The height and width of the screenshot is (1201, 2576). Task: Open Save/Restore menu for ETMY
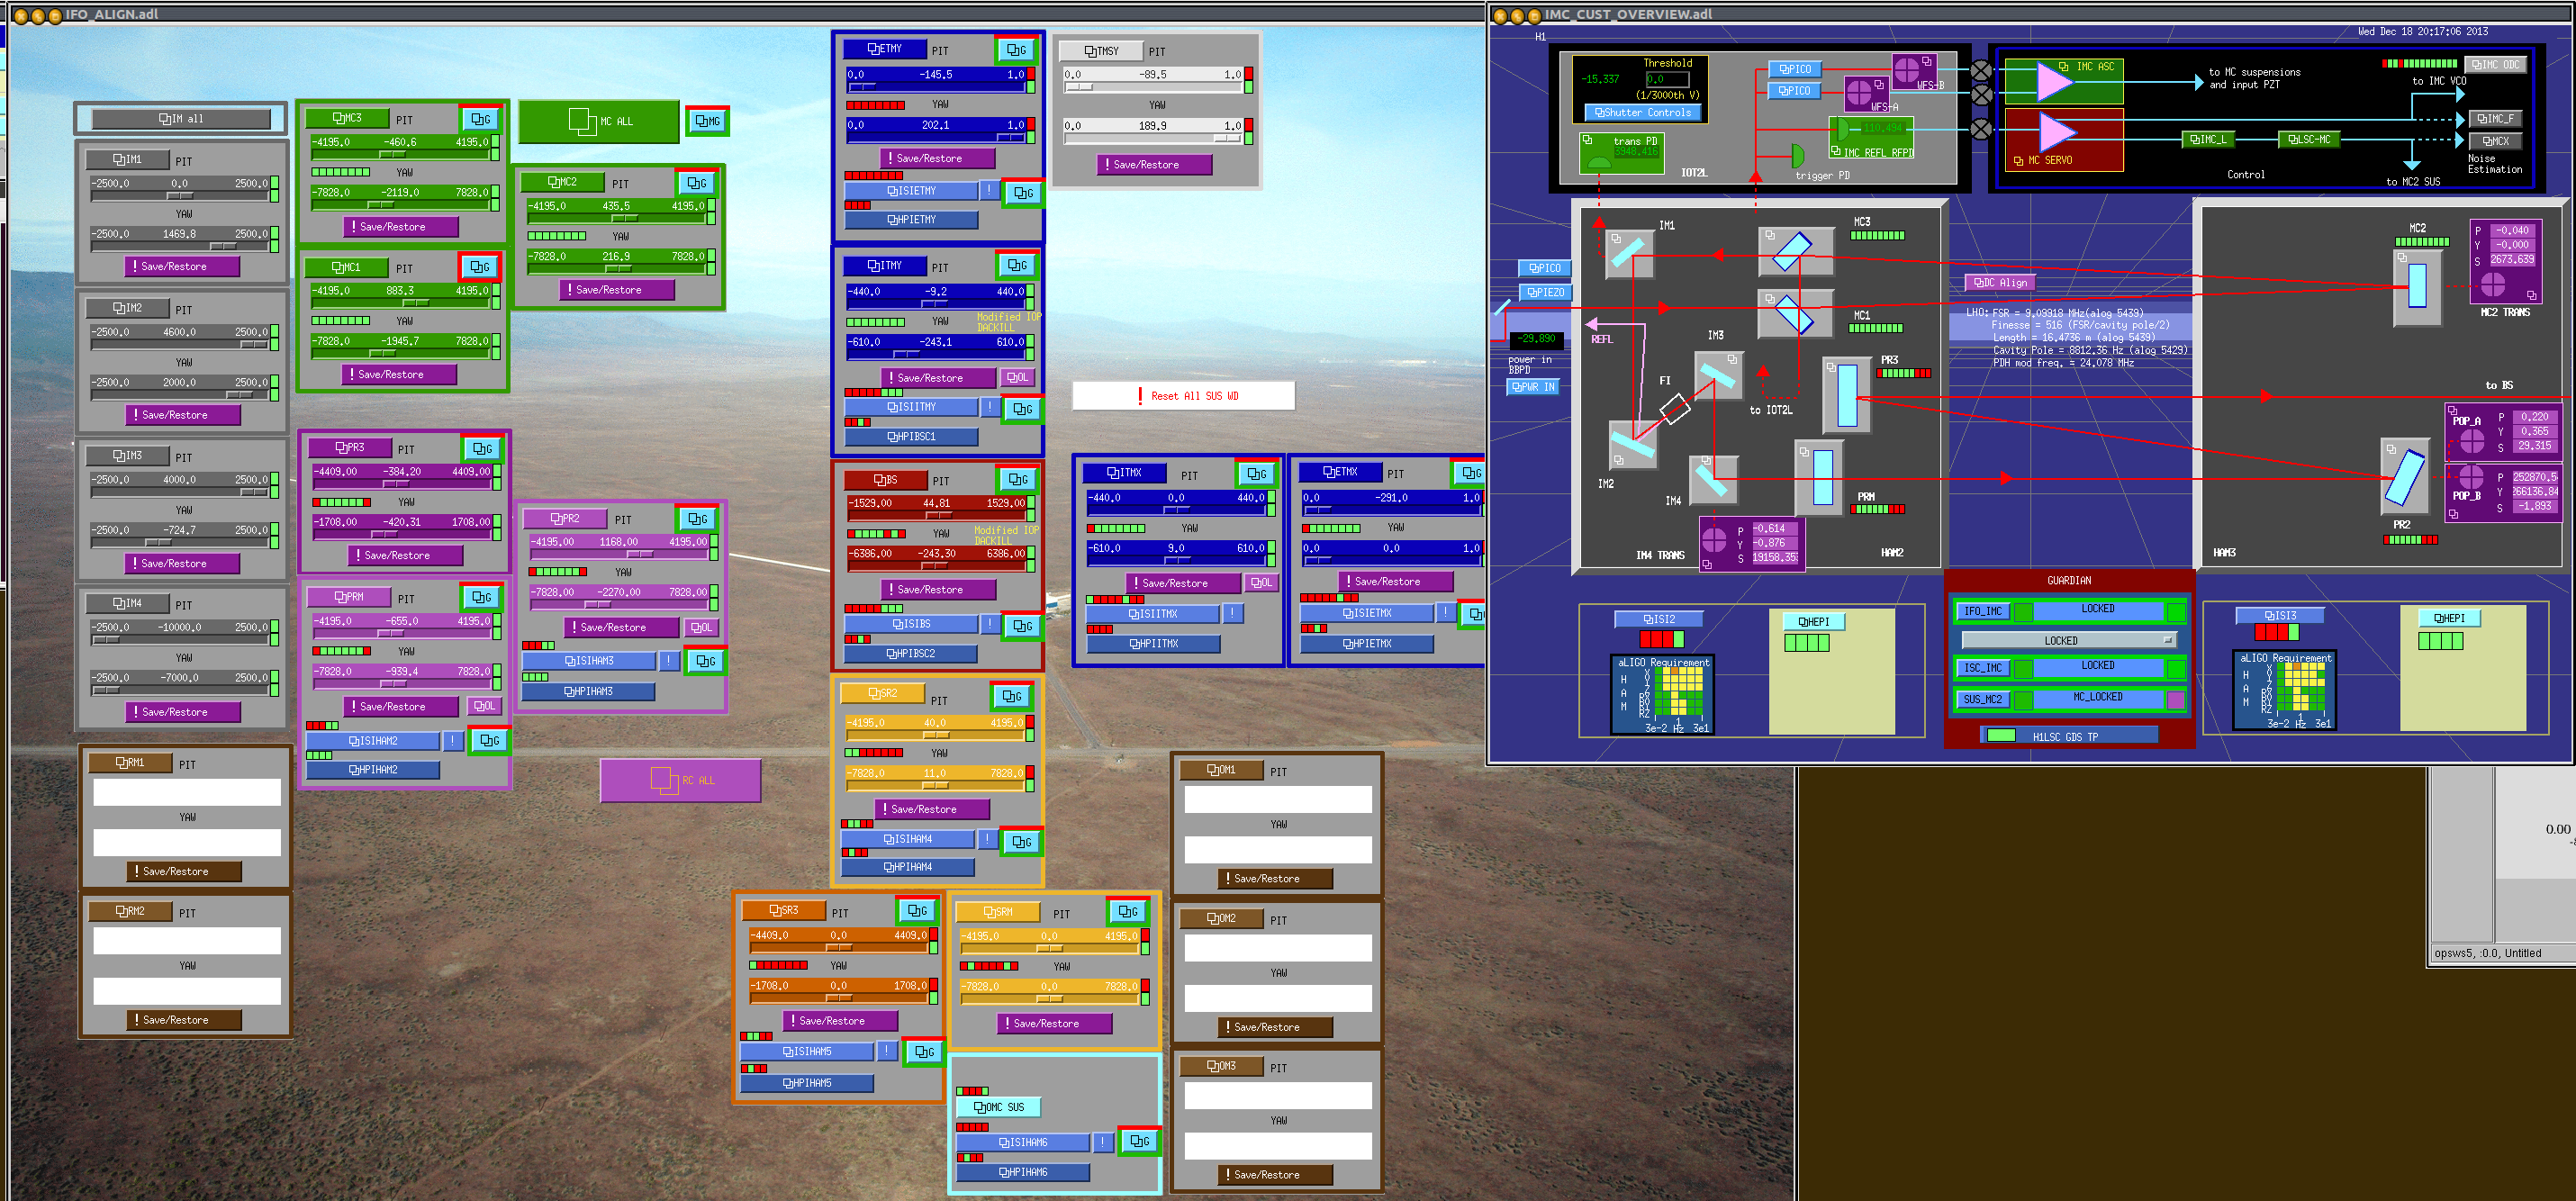tap(937, 158)
